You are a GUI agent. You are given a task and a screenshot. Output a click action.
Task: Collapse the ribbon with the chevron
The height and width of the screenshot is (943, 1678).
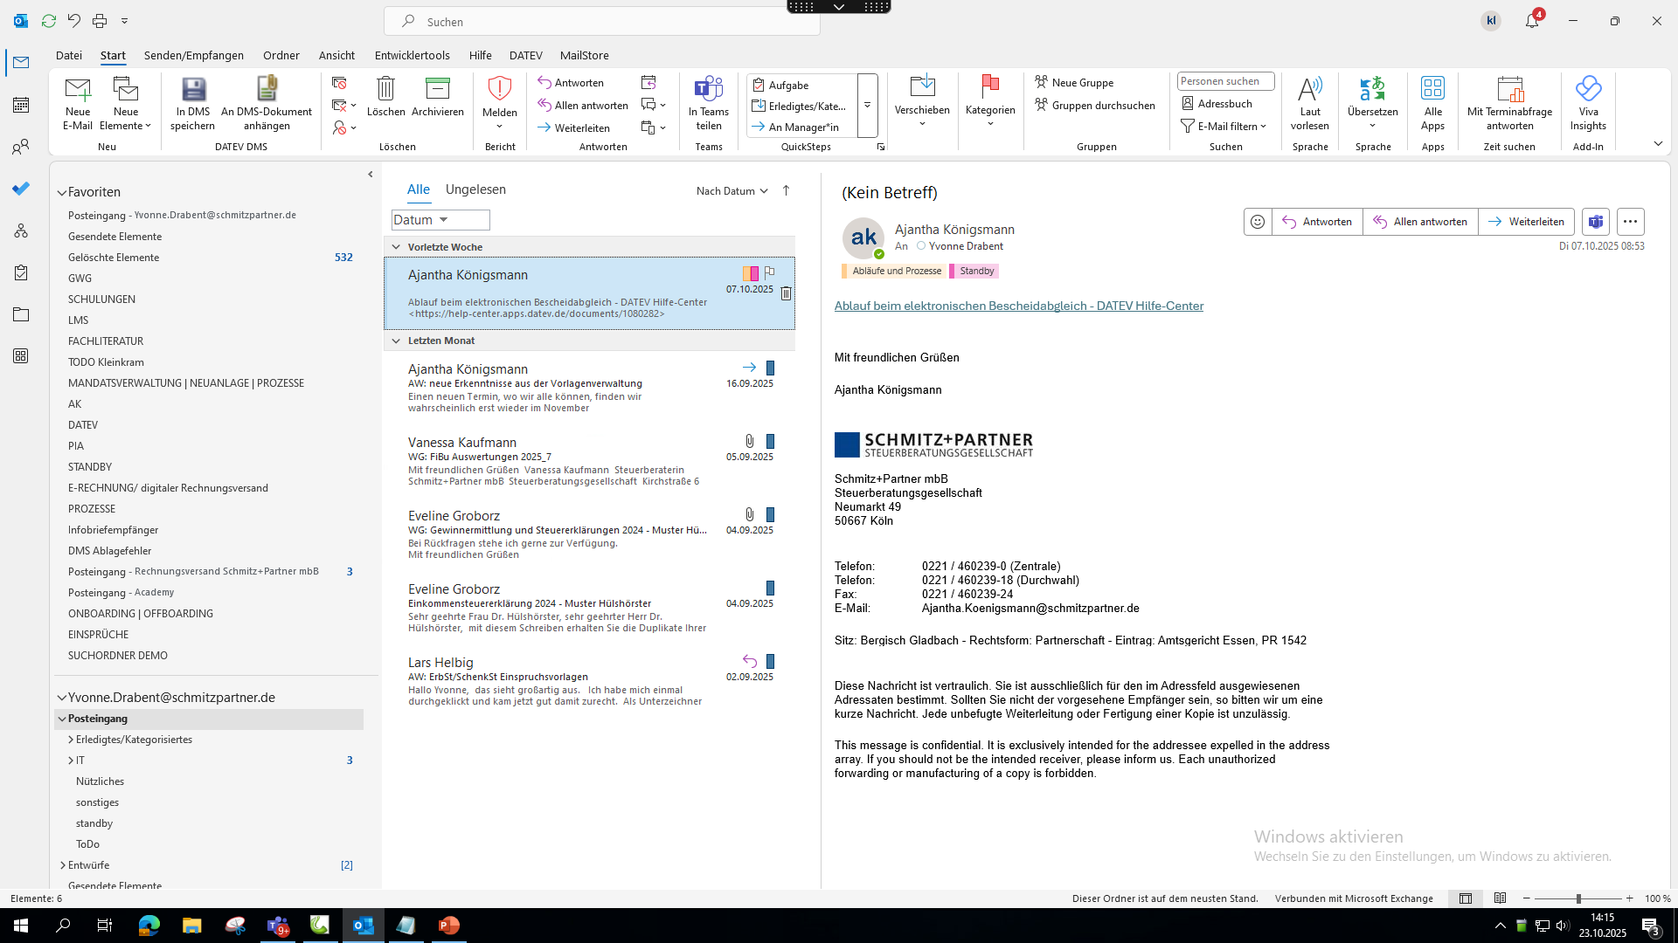[x=1658, y=144]
